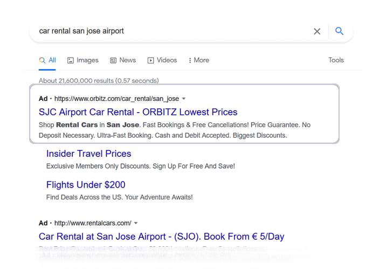Switch to the Videos tab label

pos(167,60)
